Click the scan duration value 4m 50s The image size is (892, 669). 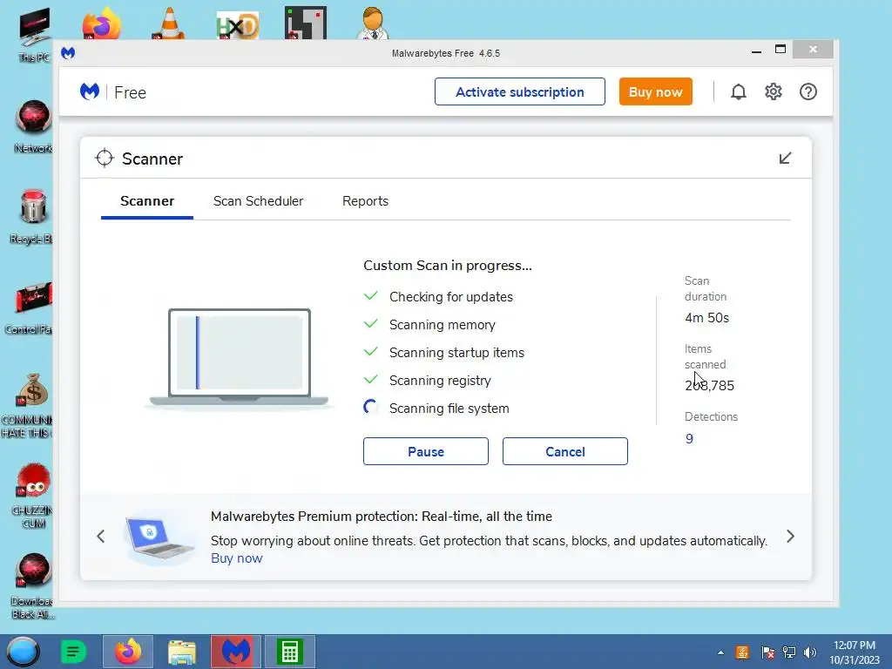(706, 318)
